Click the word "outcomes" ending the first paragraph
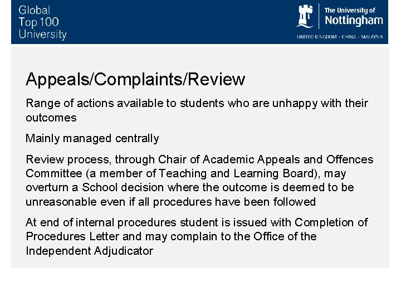The height and width of the screenshot is (301, 401). (51, 118)
